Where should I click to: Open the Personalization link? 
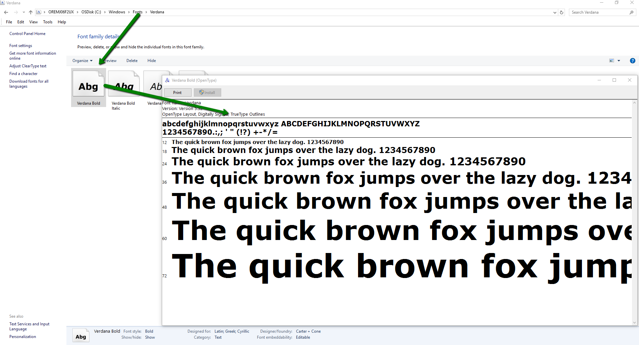(x=23, y=337)
